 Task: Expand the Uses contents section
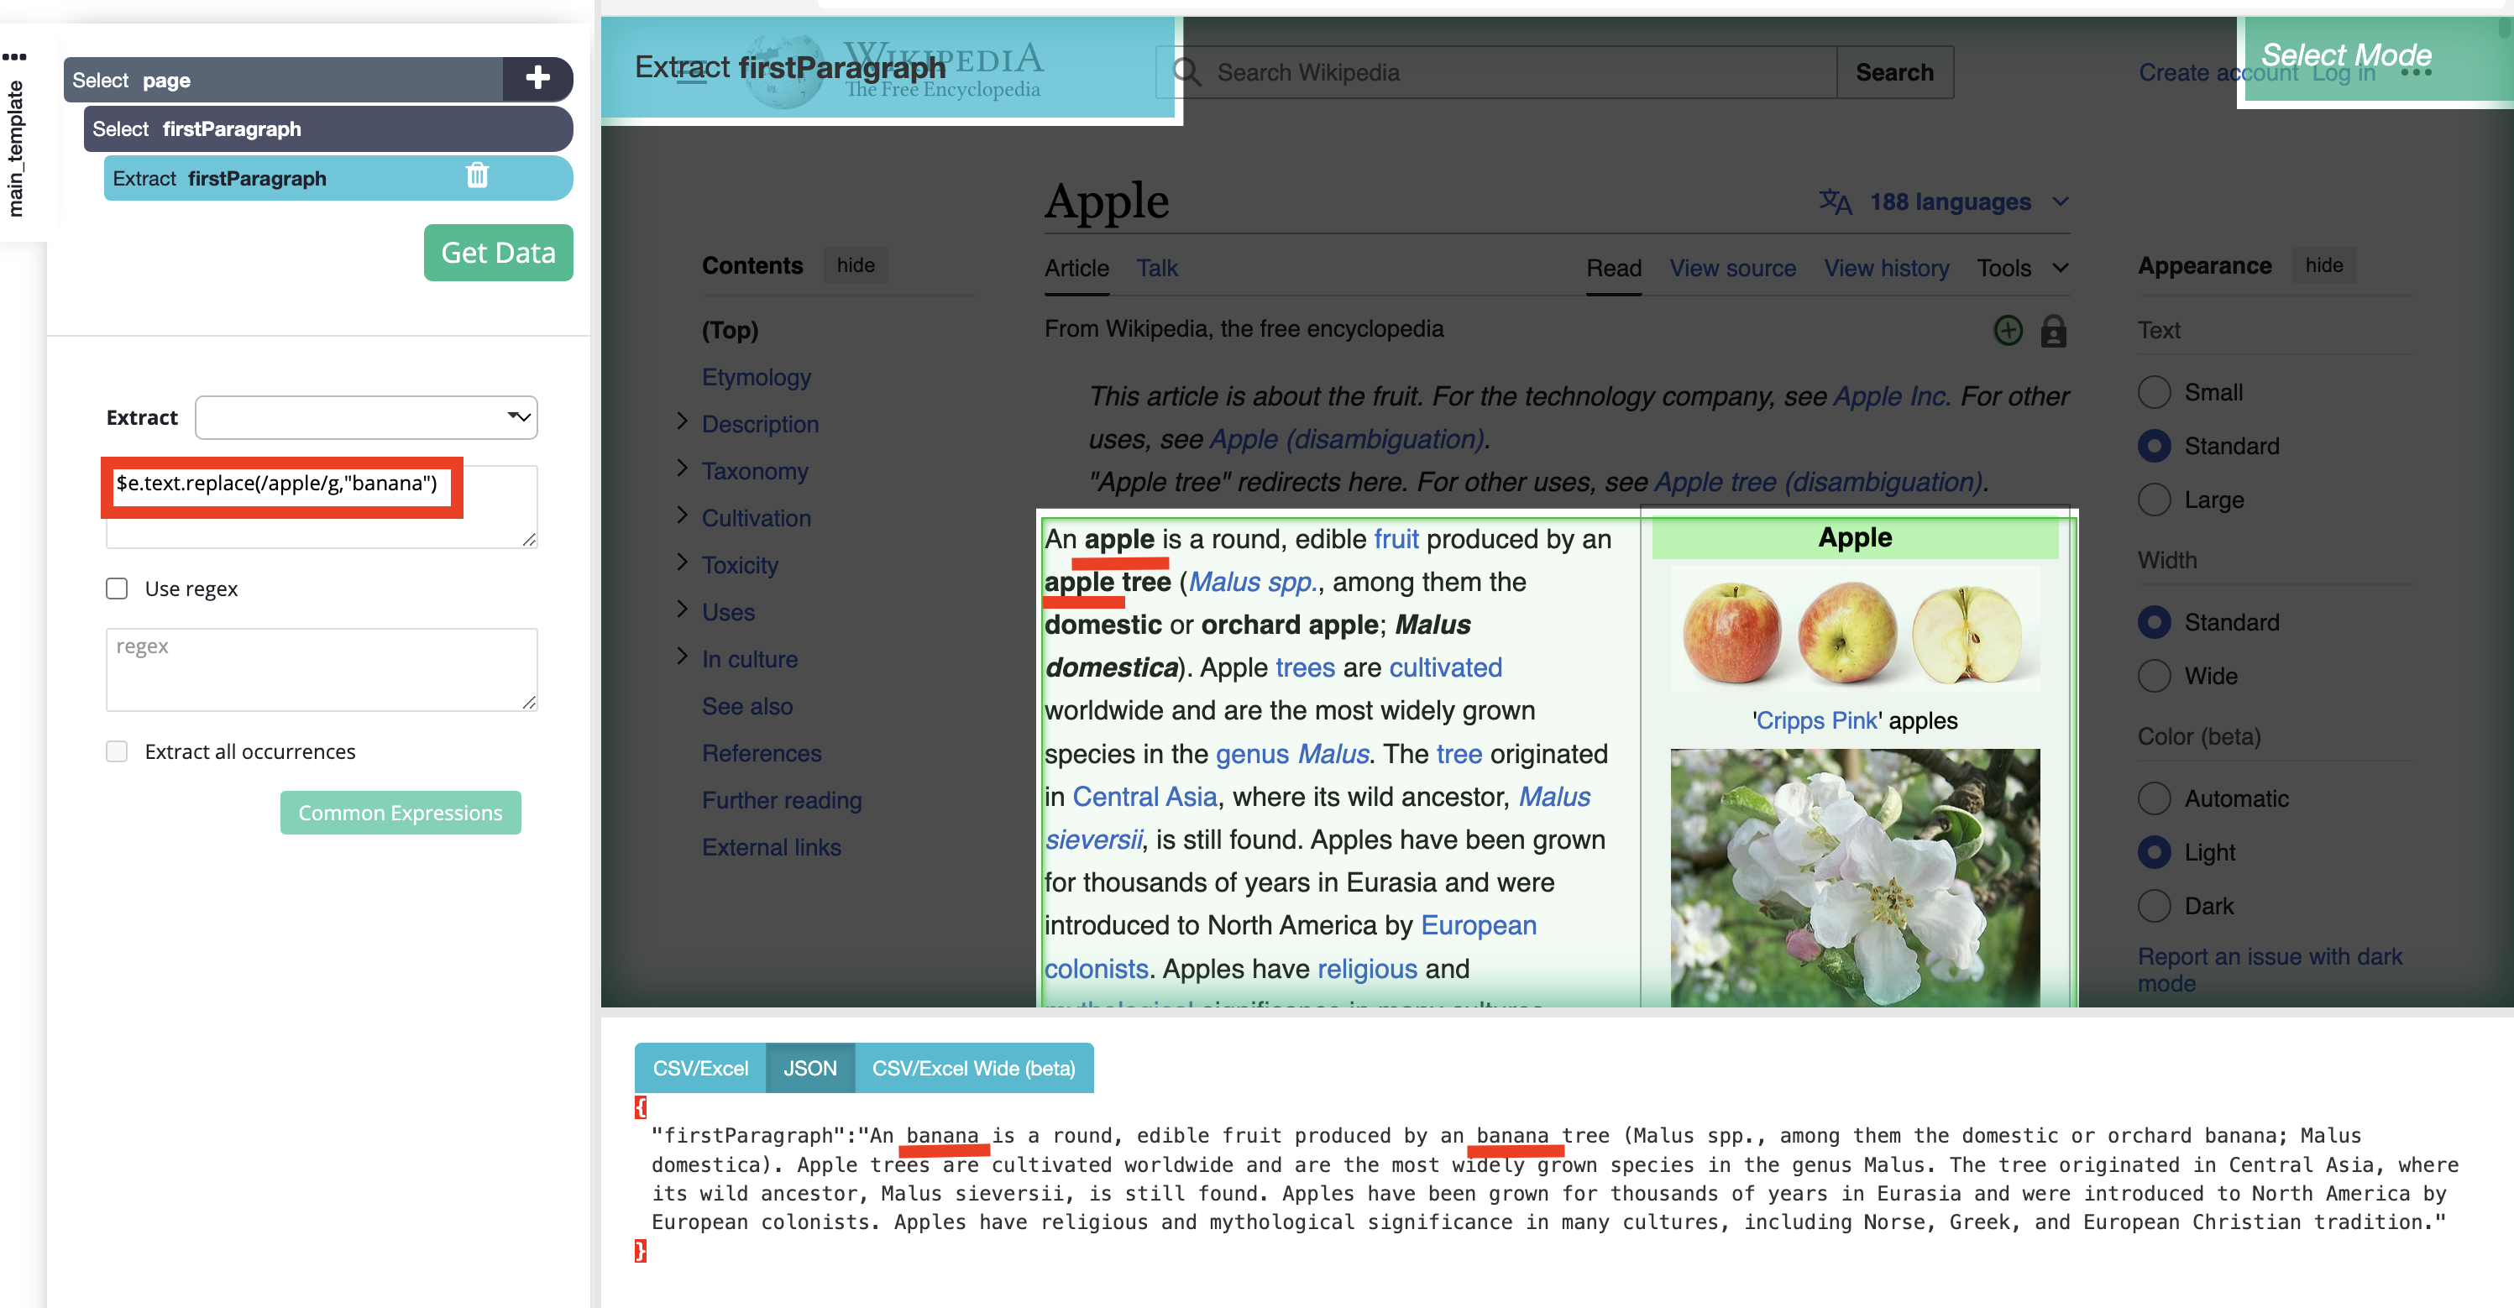[x=682, y=610]
